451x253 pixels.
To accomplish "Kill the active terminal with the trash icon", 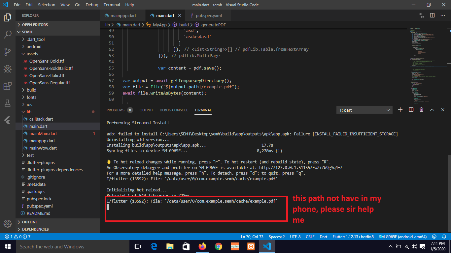I will coord(421,110).
